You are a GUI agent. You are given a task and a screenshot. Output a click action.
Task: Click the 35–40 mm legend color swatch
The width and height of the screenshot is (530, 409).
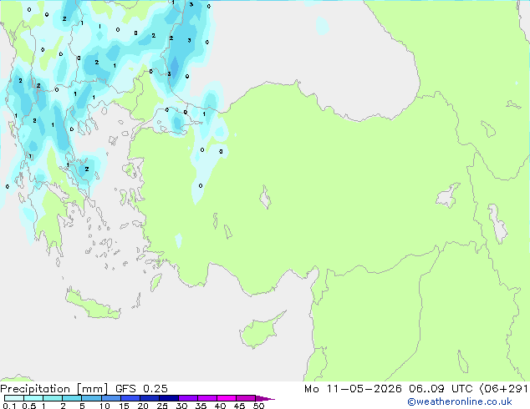click(x=207, y=398)
